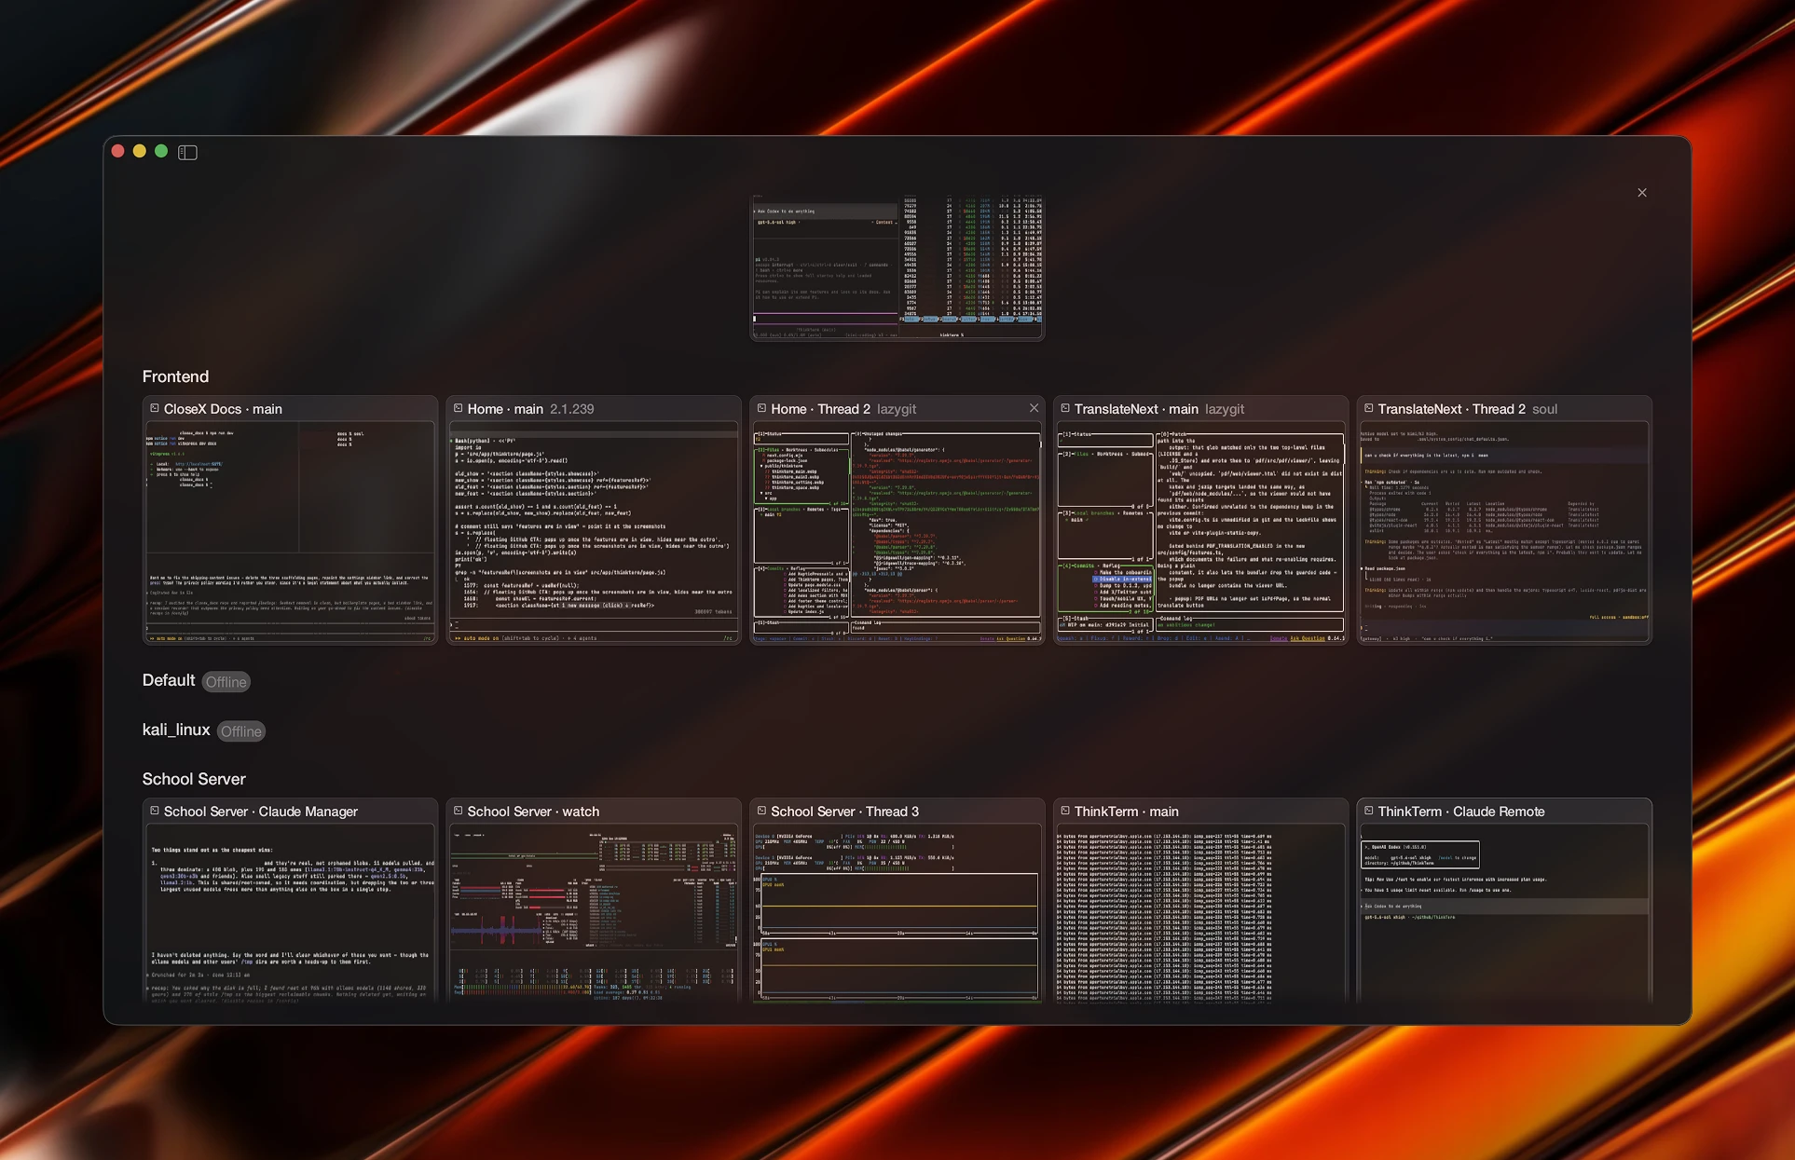Open the Home · Thread 2 lazygit preview
Viewport: 1795px width, 1160px height.
(897, 532)
